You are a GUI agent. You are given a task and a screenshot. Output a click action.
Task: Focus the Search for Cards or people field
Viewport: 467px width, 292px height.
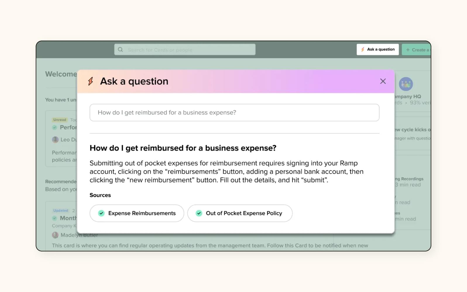coord(185,49)
